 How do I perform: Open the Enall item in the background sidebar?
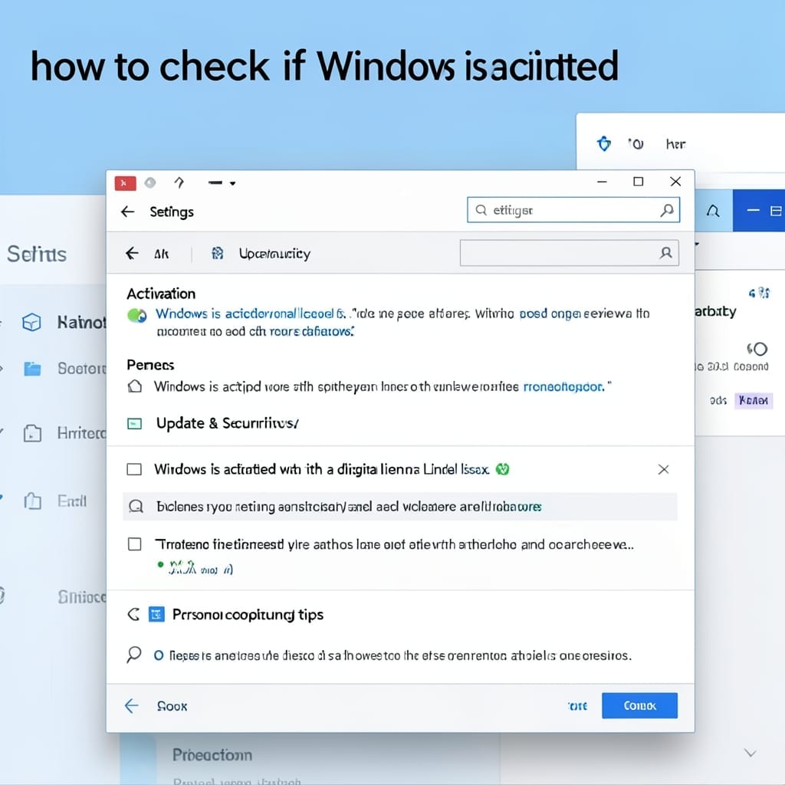coord(72,501)
